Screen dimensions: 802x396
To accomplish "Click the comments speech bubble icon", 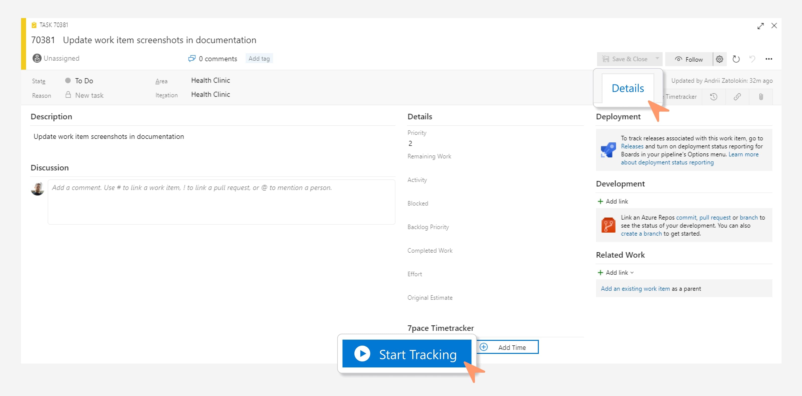I will click(x=192, y=59).
